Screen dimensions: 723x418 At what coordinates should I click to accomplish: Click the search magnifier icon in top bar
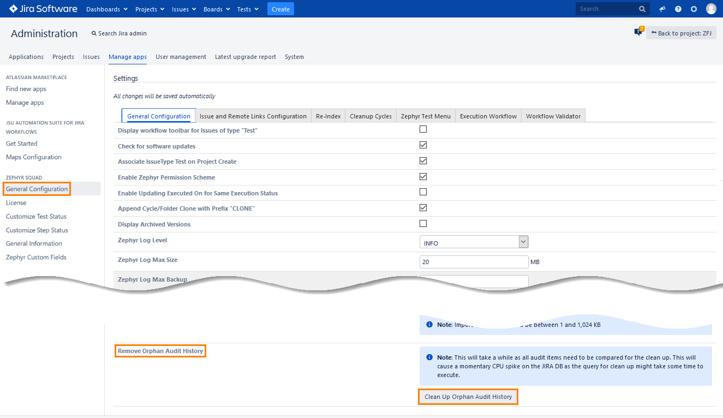642,9
